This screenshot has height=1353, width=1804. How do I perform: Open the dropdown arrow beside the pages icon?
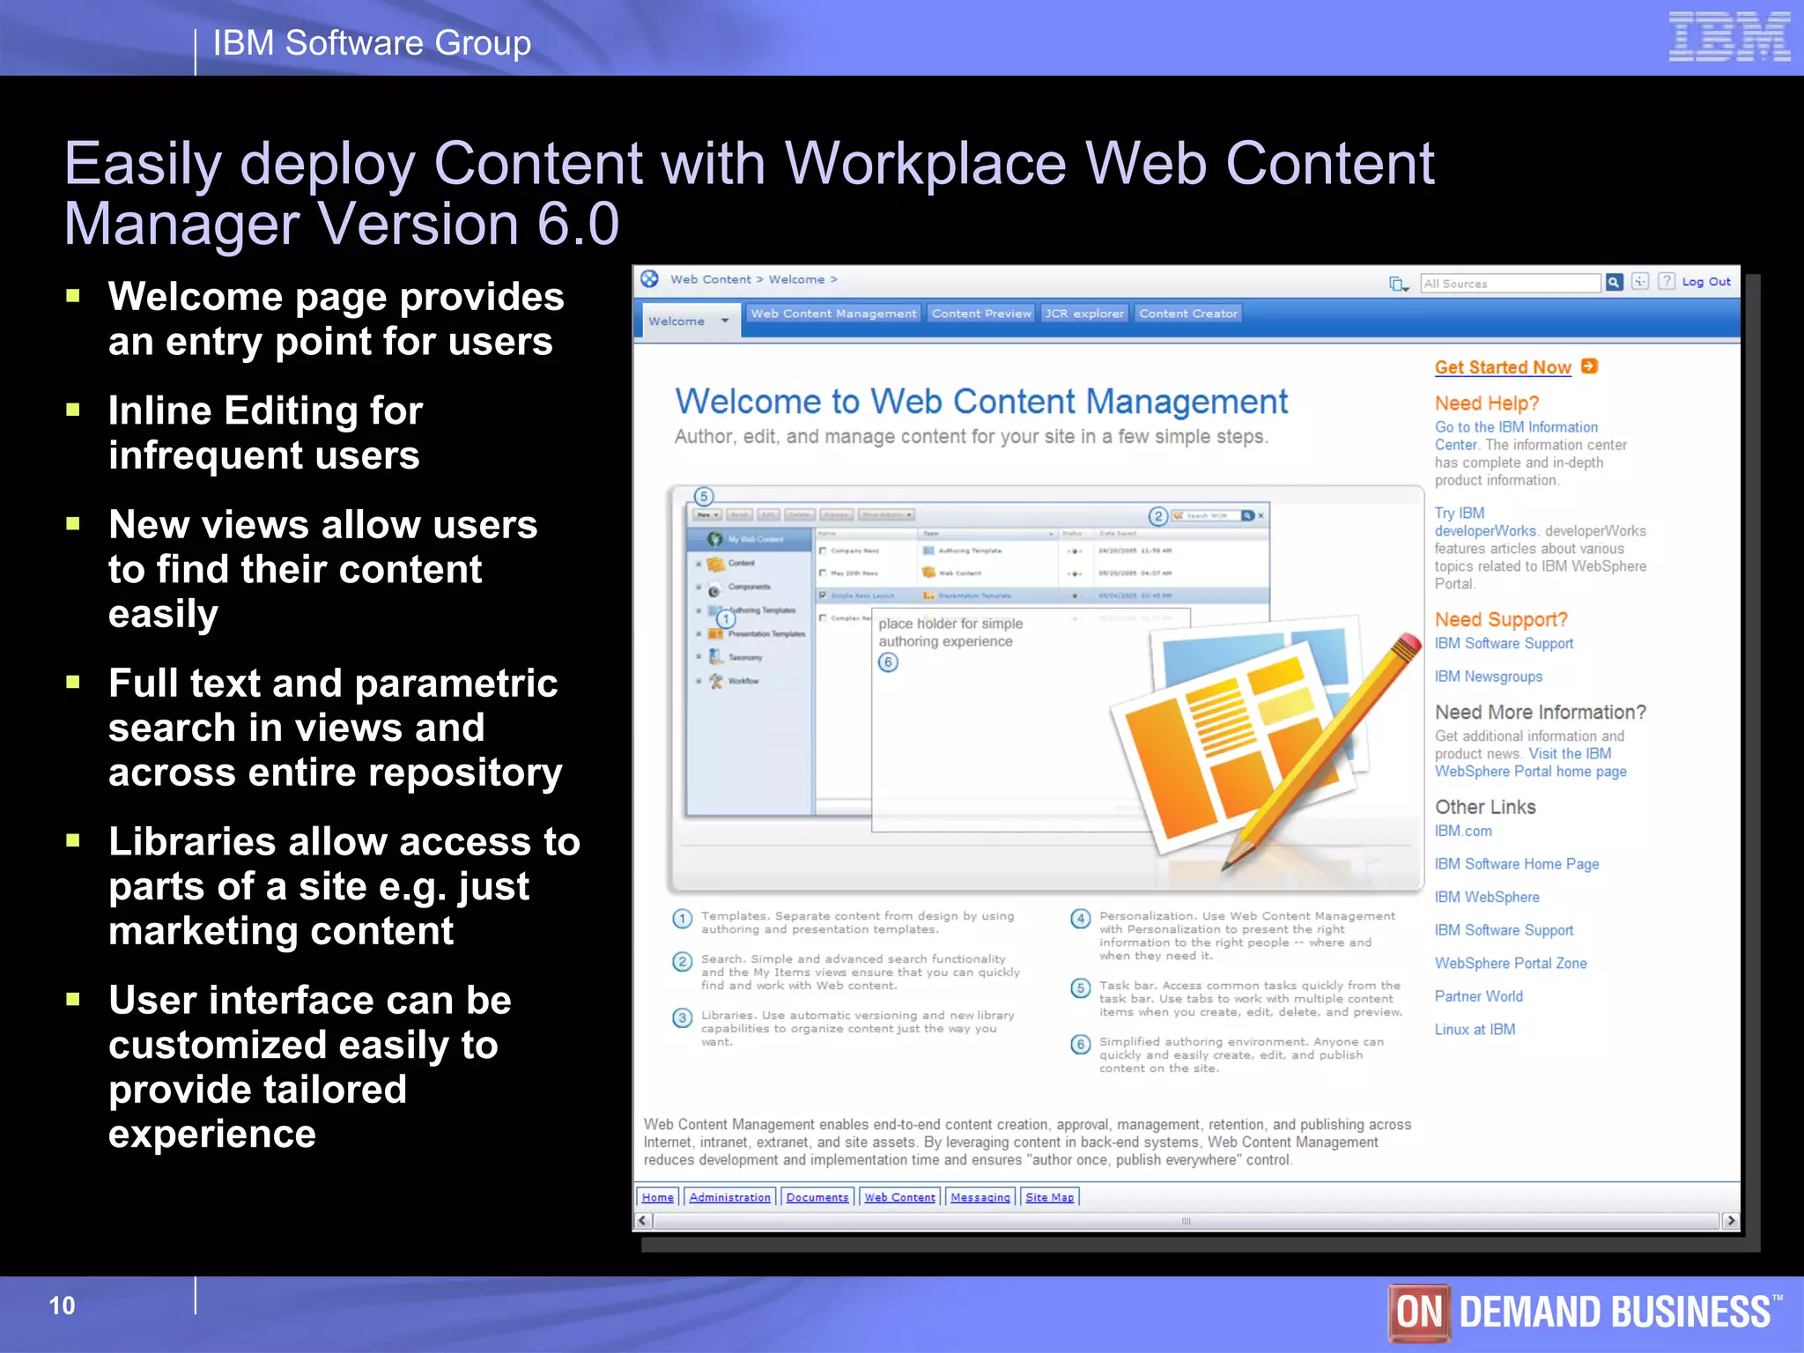tap(1407, 290)
